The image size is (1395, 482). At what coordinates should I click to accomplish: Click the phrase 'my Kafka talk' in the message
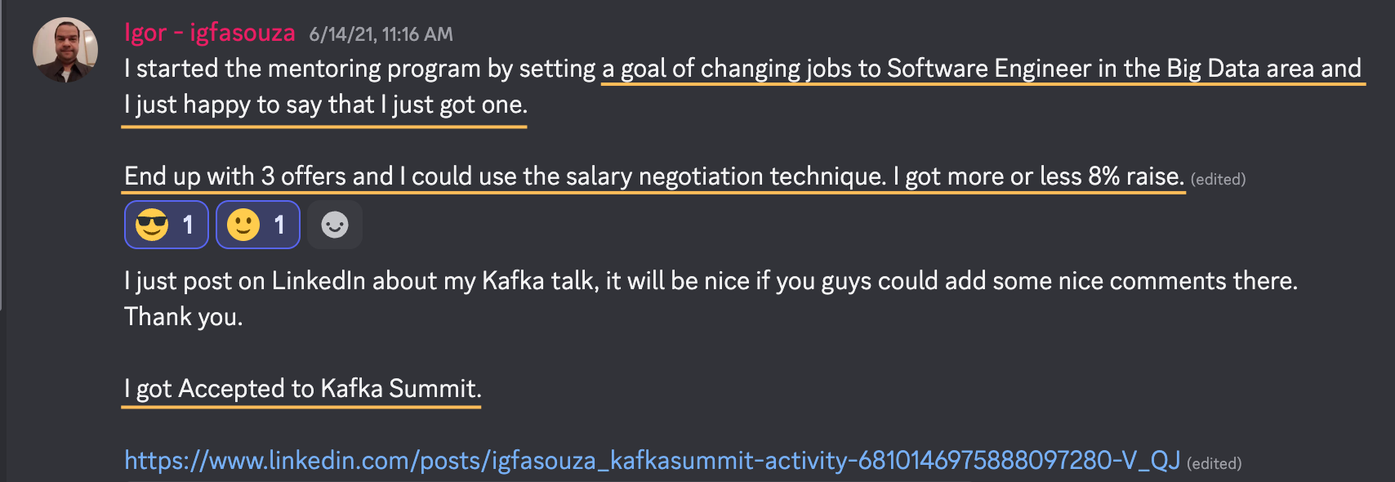point(521,281)
